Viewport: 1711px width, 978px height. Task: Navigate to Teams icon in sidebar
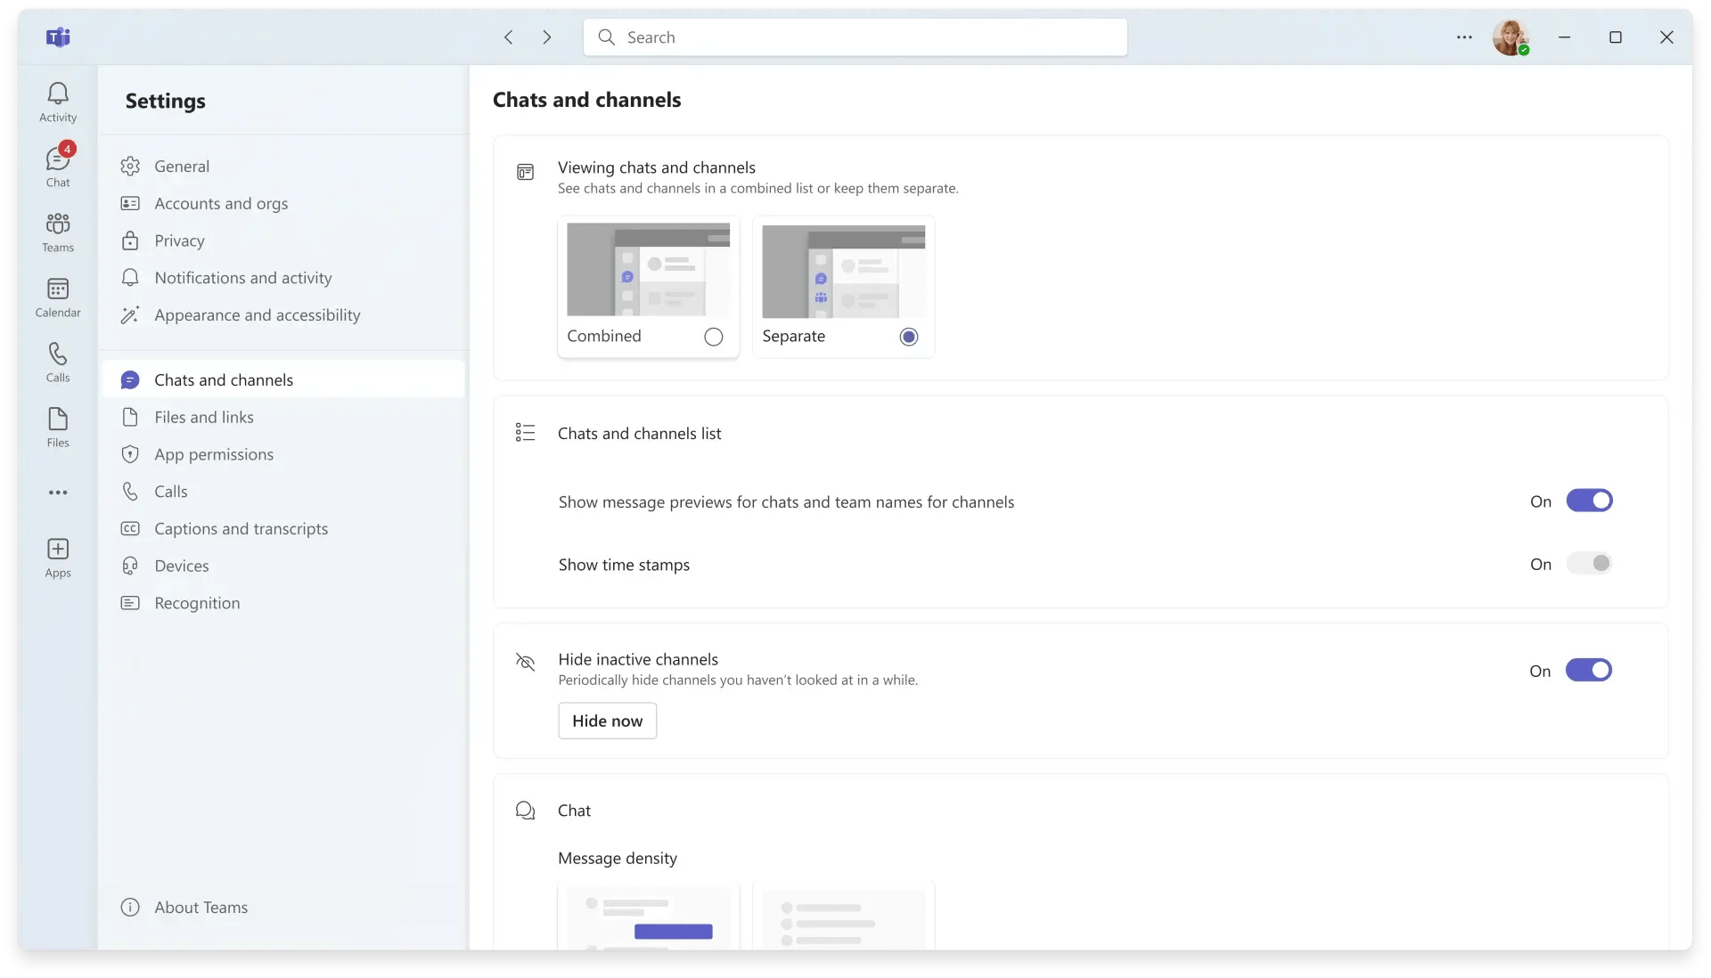(58, 232)
